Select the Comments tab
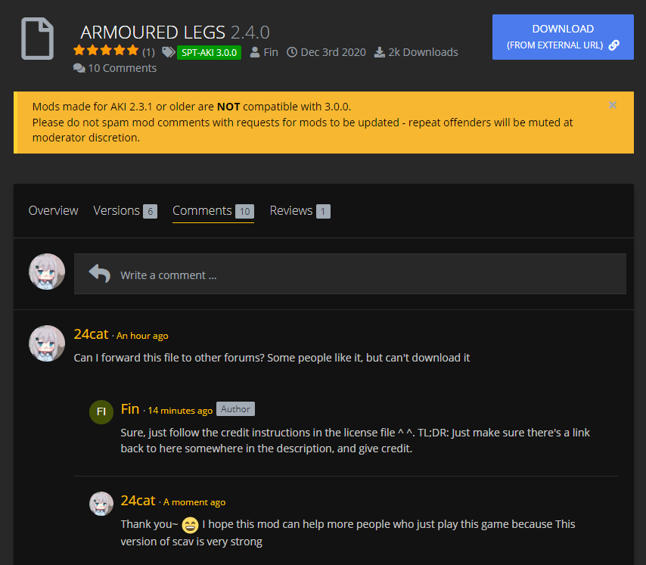646x565 pixels. click(213, 212)
